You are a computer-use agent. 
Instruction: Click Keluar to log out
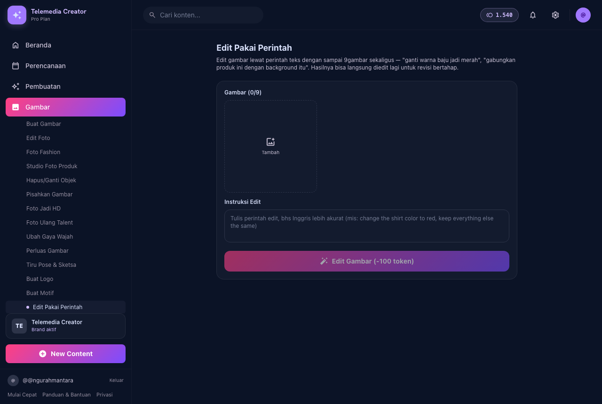point(117,381)
